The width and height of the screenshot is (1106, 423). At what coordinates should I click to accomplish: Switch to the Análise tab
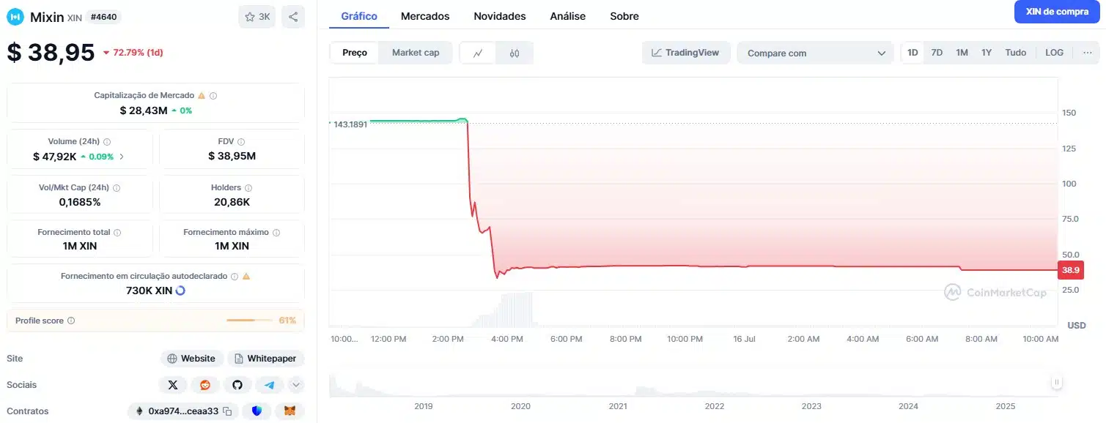(x=568, y=16)
